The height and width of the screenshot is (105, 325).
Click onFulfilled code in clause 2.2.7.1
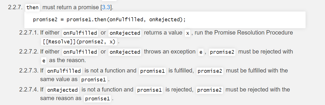tap(80, 33)
